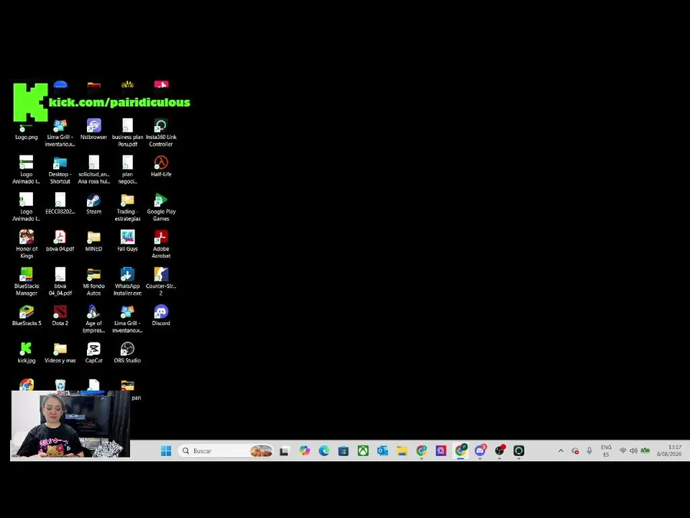The width and height of the screenshot is (690, 518).
Task: Select the Fall Guys desktop icon
Action: [x=128, y=240]
